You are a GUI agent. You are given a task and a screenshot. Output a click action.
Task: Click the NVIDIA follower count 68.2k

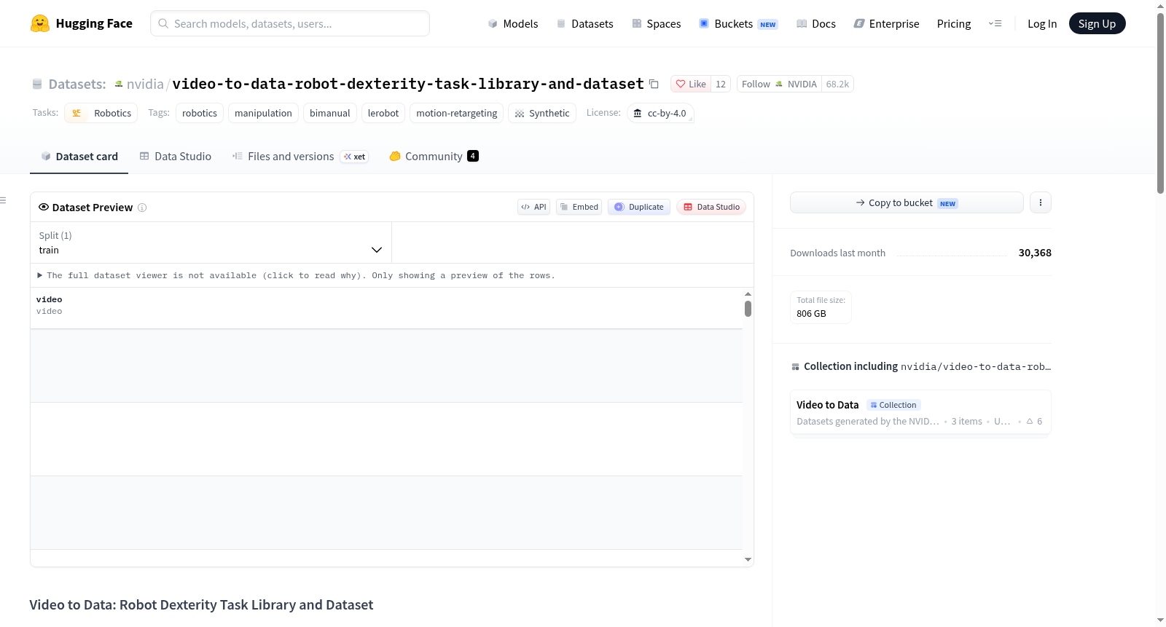click(x=837, y=84)
